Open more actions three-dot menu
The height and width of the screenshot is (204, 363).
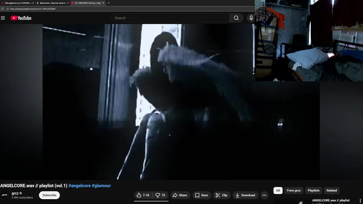point(264,195)
